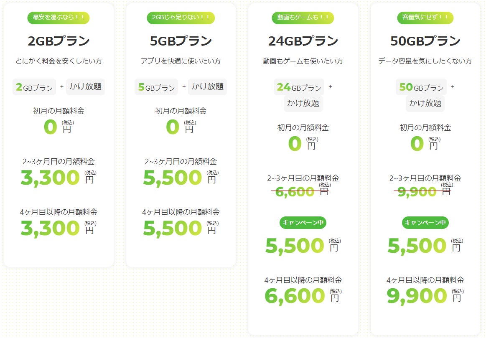This screenshot has width=486, height=338.
Task: Click キャンペーン中 badge in the 24GB card
Action: coord(303,223)
